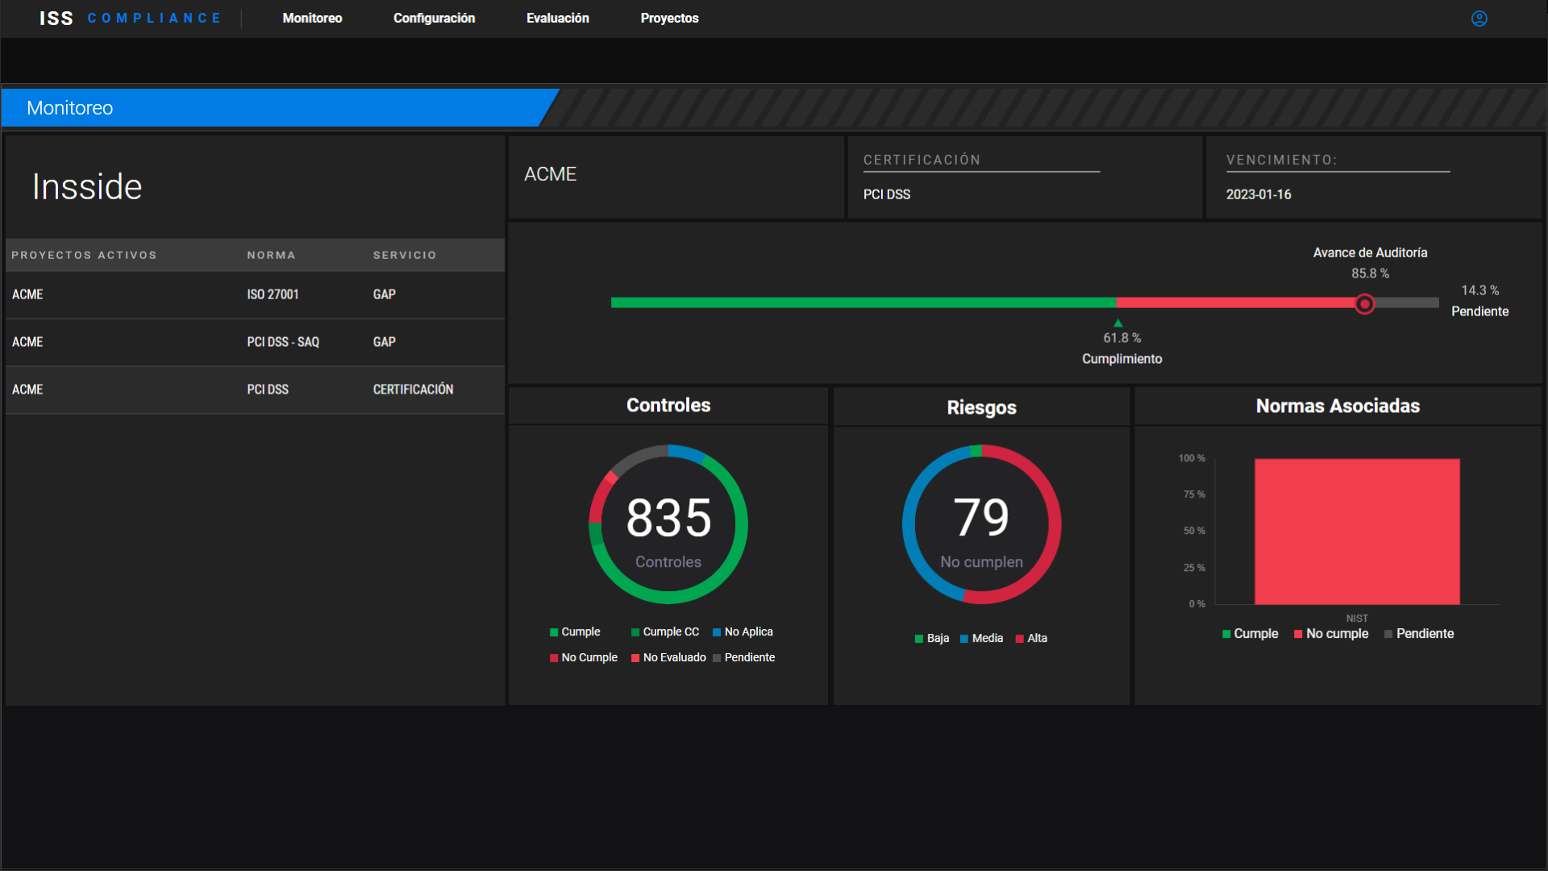Screen dimensions: 1548x871
Task: Click the audit progress slider handle
Action: pos(1364,304)
